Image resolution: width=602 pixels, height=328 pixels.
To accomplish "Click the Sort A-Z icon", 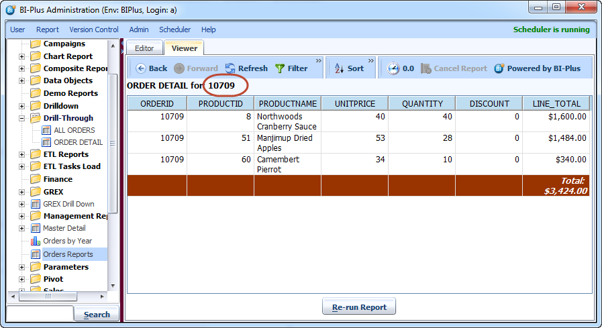I will click(339, 68).
